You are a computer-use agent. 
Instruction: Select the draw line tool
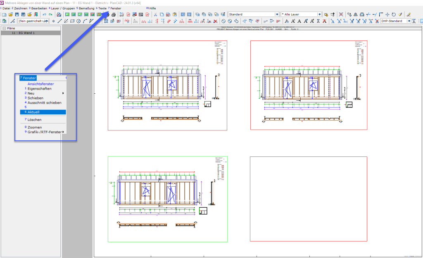point(60,21)
